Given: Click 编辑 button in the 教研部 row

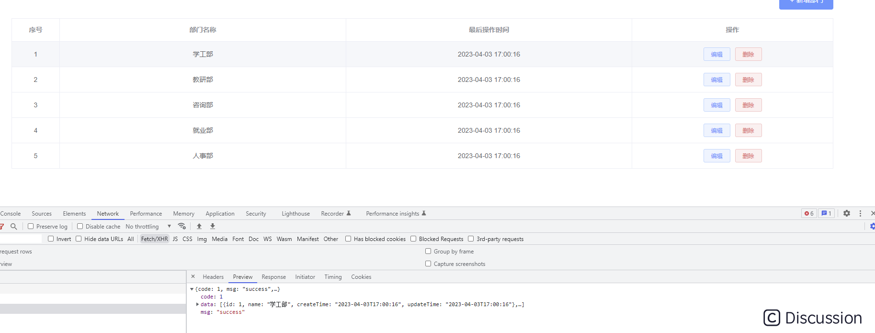Looking at the screenshot, I should point(716,80).
